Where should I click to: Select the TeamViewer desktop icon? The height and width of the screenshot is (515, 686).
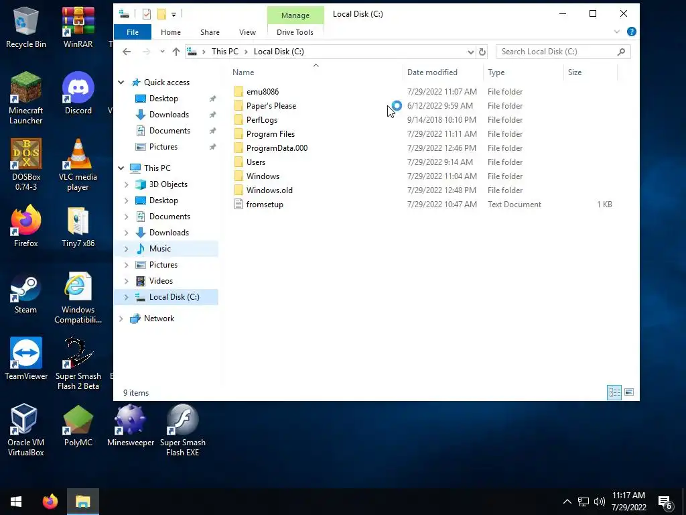click(x=26, y=359)
